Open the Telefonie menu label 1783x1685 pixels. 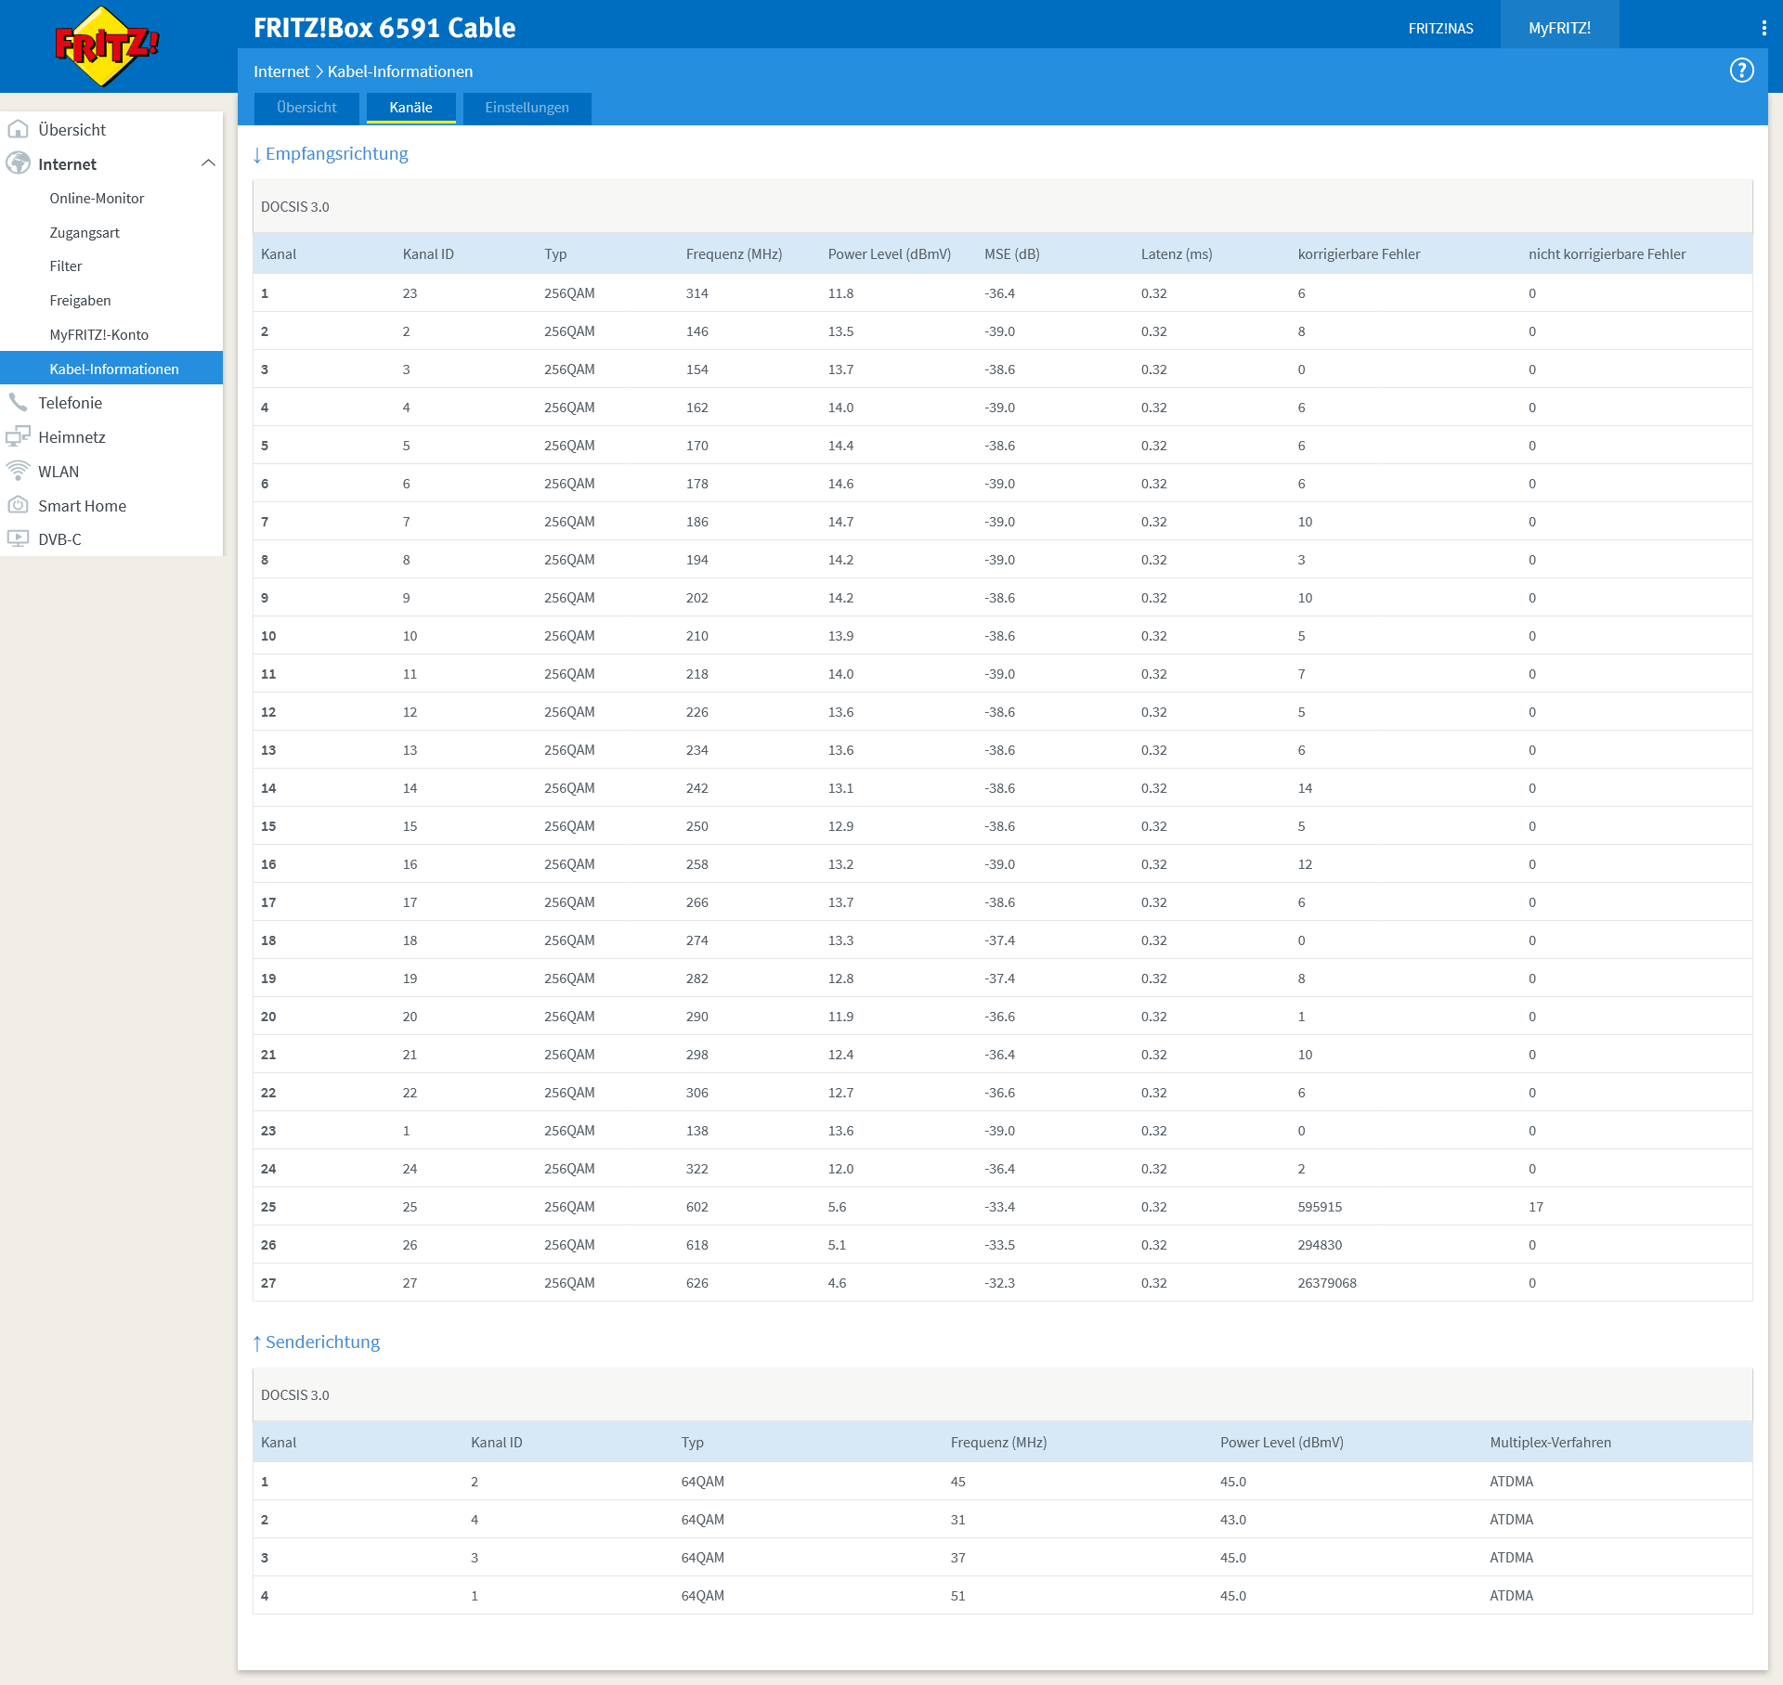[x=70, y=403]
